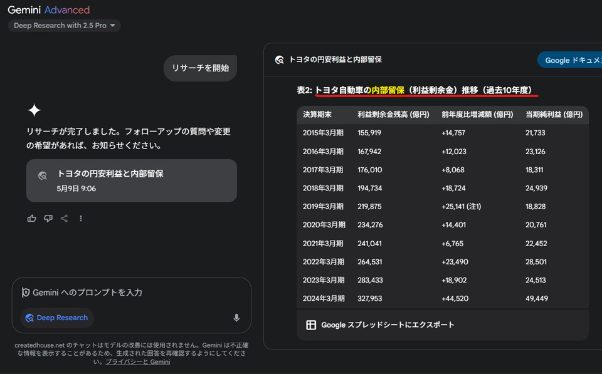Click the 18,311 net income cell
The width and height of the screenshot is (602, 374).
(534, 170)
